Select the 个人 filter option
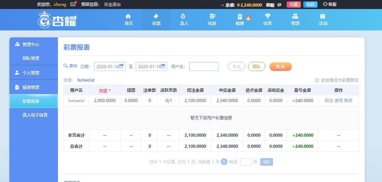 [237, 66]
